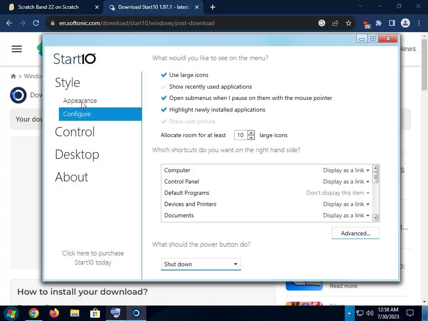Open Computer display mode dropdown
Viewport: 428px width, 321px height.
click(x=346, y=170)
